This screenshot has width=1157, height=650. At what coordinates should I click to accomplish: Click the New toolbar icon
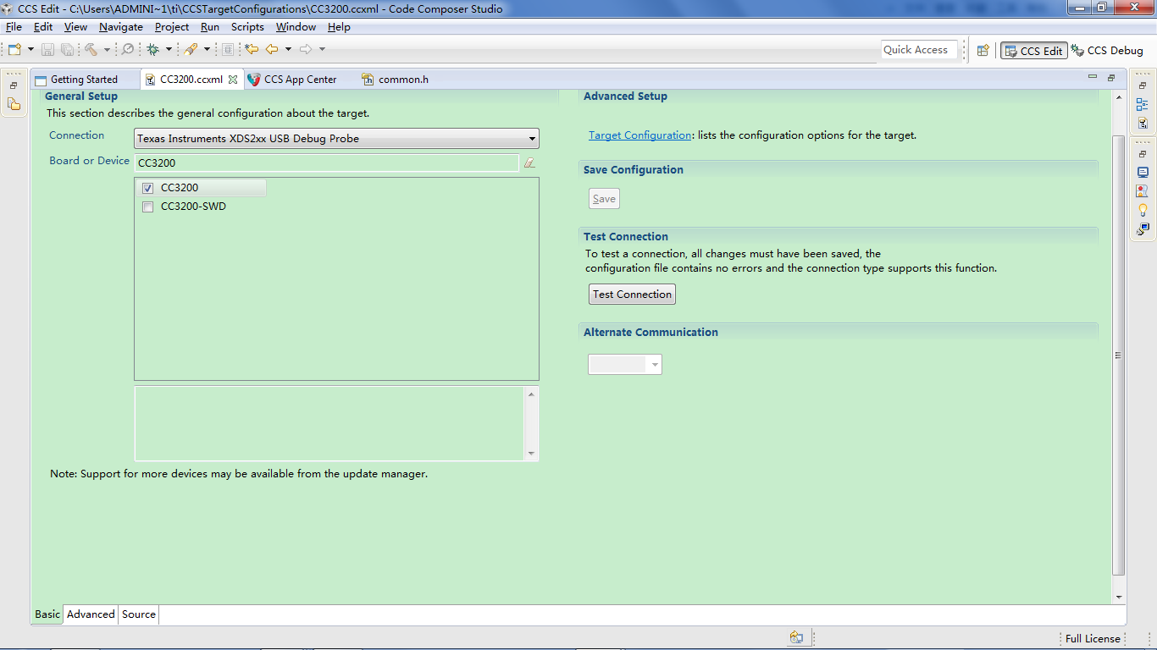tap(14, 49)
